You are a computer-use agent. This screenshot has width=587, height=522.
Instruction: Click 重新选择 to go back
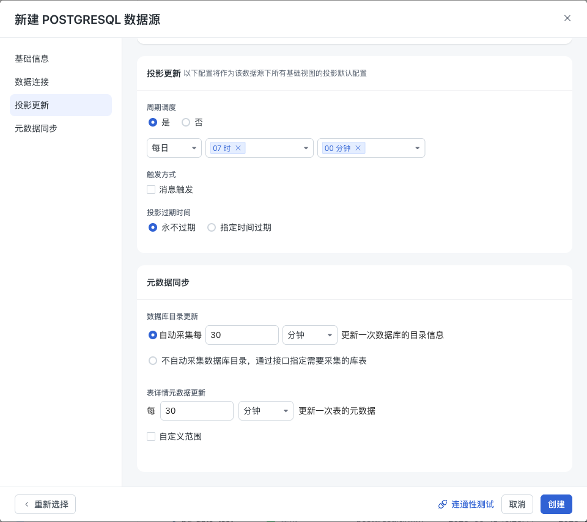tap(45, 504)
